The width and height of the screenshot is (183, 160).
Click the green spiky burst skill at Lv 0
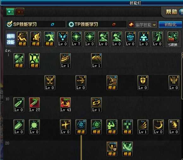click(34, 127)
